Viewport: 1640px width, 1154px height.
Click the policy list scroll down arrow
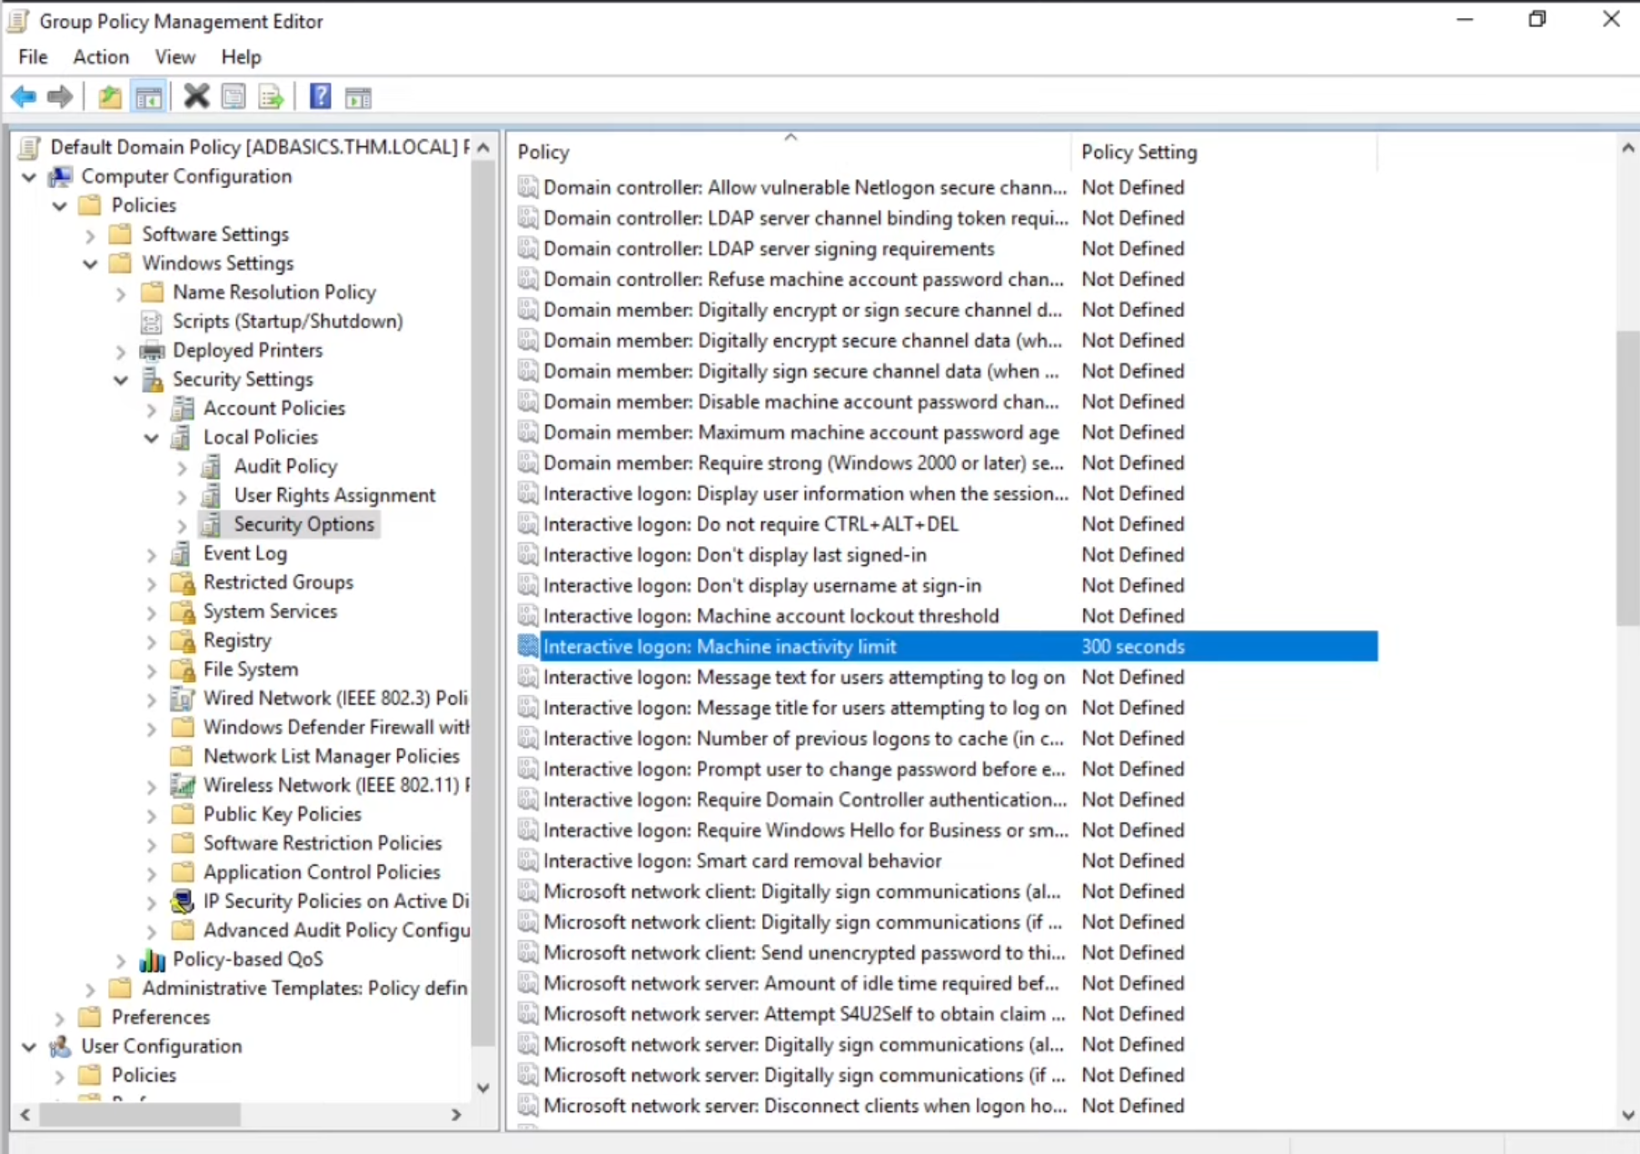coord(1627,1115)
